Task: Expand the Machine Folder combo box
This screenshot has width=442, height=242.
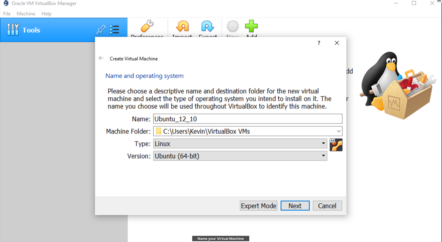Action: point(339,131)
